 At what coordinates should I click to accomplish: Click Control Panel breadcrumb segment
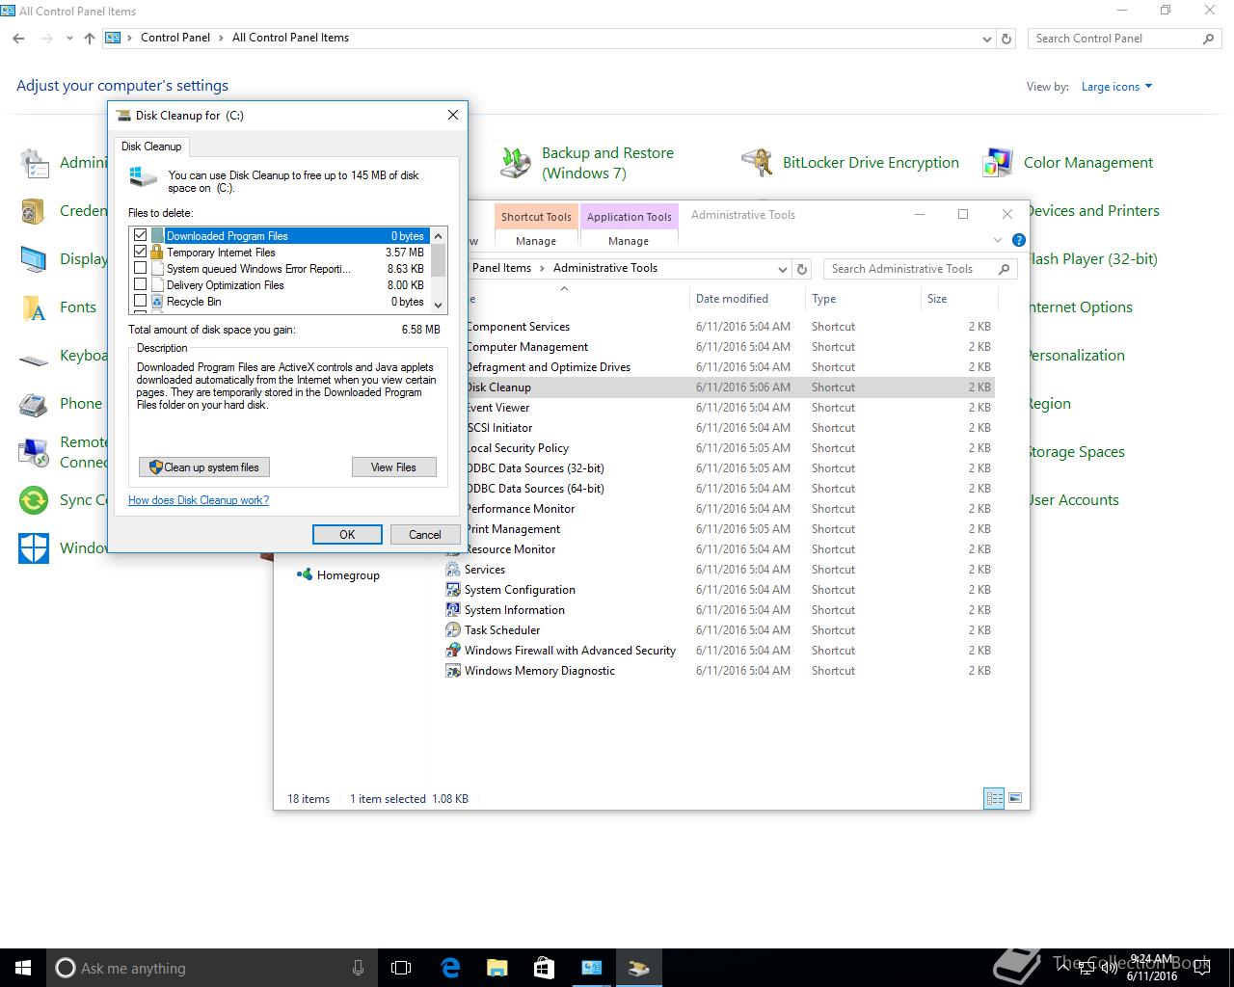click(x=174, y=38)
